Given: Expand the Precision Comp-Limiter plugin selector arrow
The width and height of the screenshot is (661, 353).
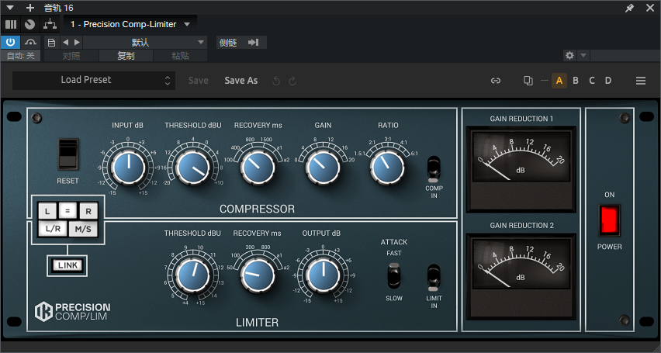Looking at the screenshot, I should 187,25.
